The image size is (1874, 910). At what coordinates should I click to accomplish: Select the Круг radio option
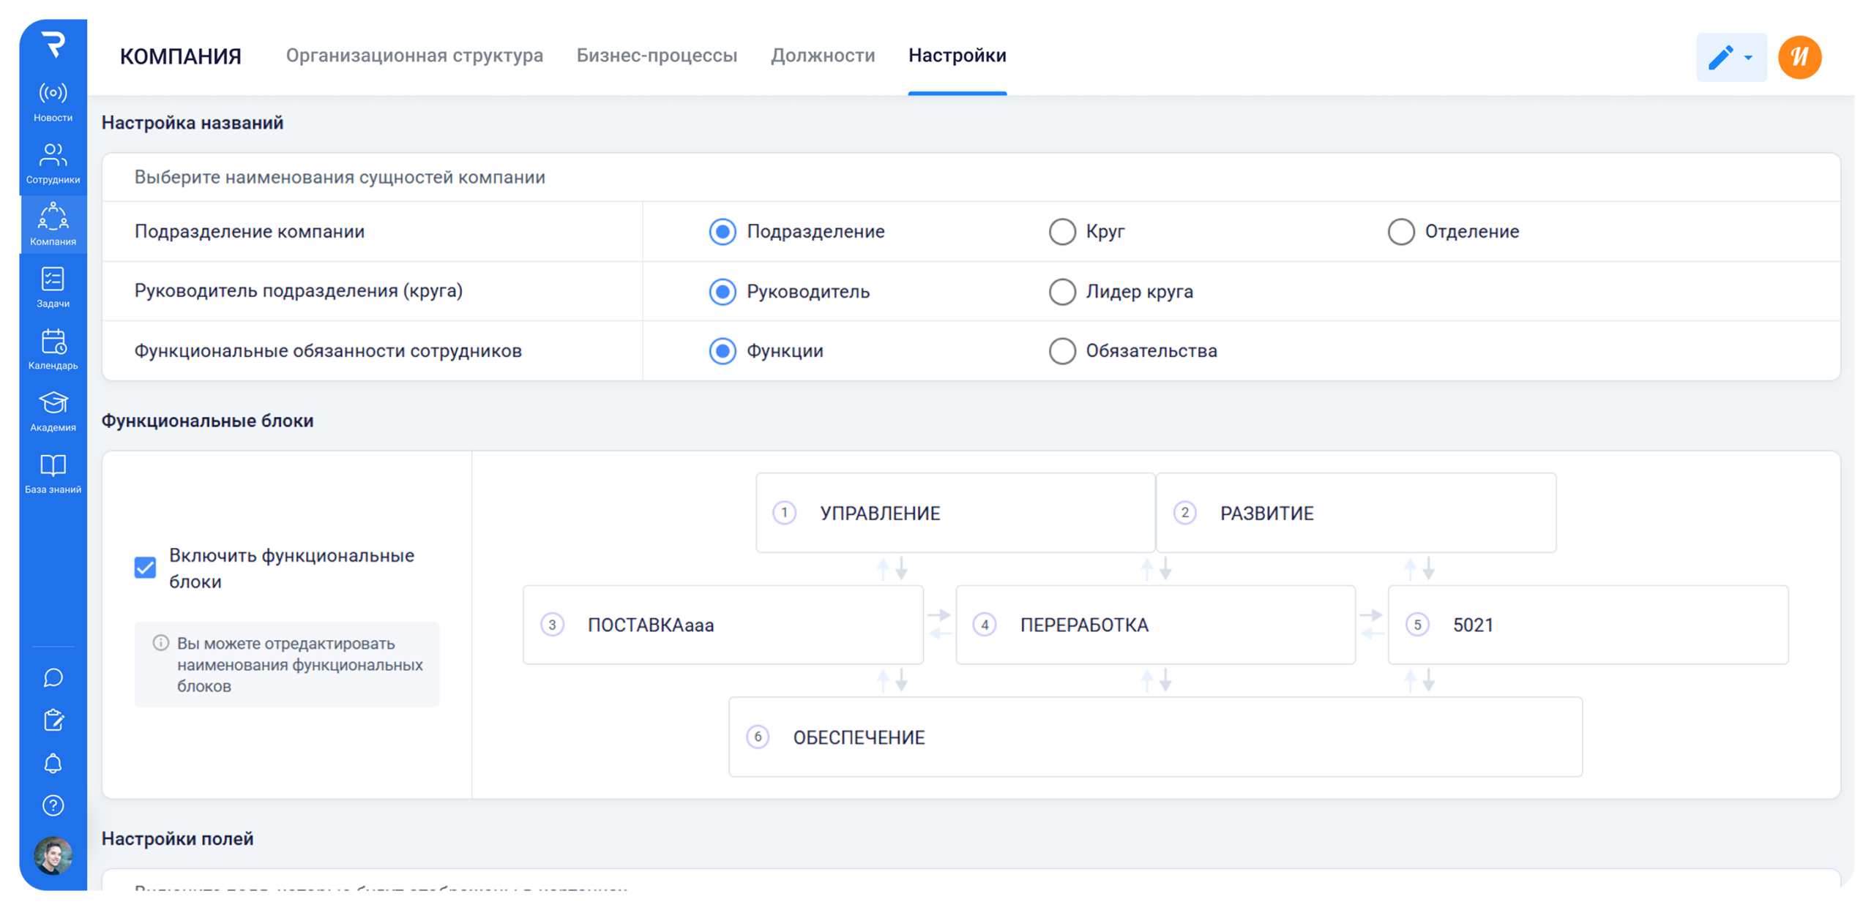coord(1062,232)
